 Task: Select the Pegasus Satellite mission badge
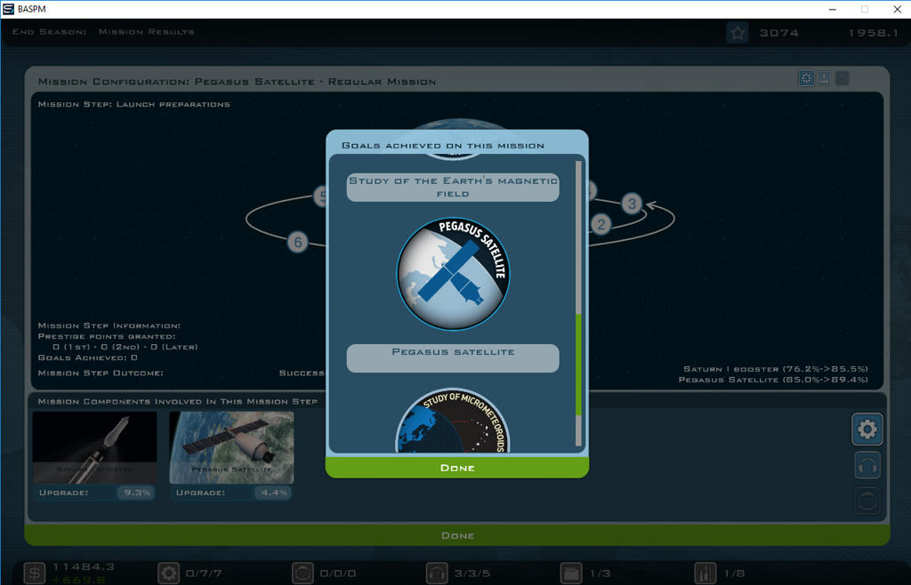453,274
